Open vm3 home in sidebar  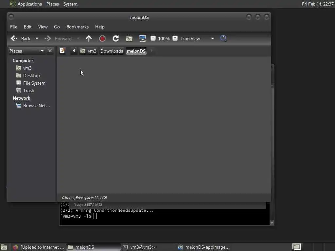[24, 68]
